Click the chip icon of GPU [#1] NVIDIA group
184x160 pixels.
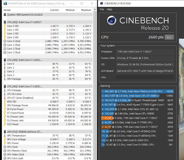[x=5, y=132]
